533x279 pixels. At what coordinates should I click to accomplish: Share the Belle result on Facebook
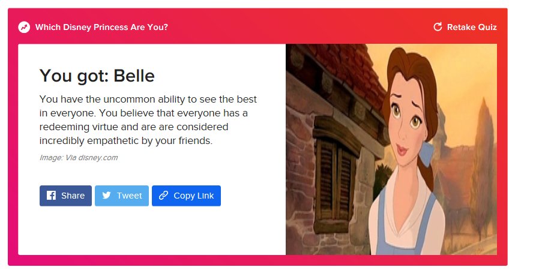point(65,196)
